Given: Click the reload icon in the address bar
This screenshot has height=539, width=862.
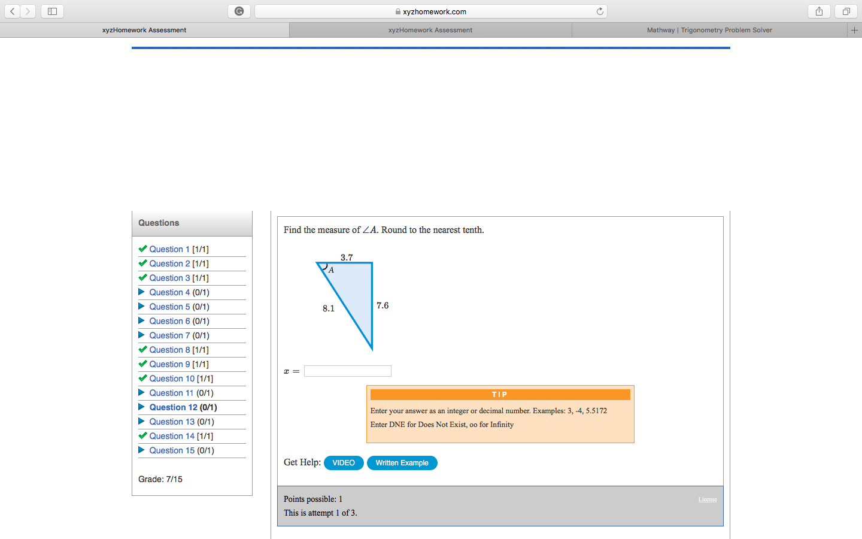Looking at the screenshot, I should point(599,11).
